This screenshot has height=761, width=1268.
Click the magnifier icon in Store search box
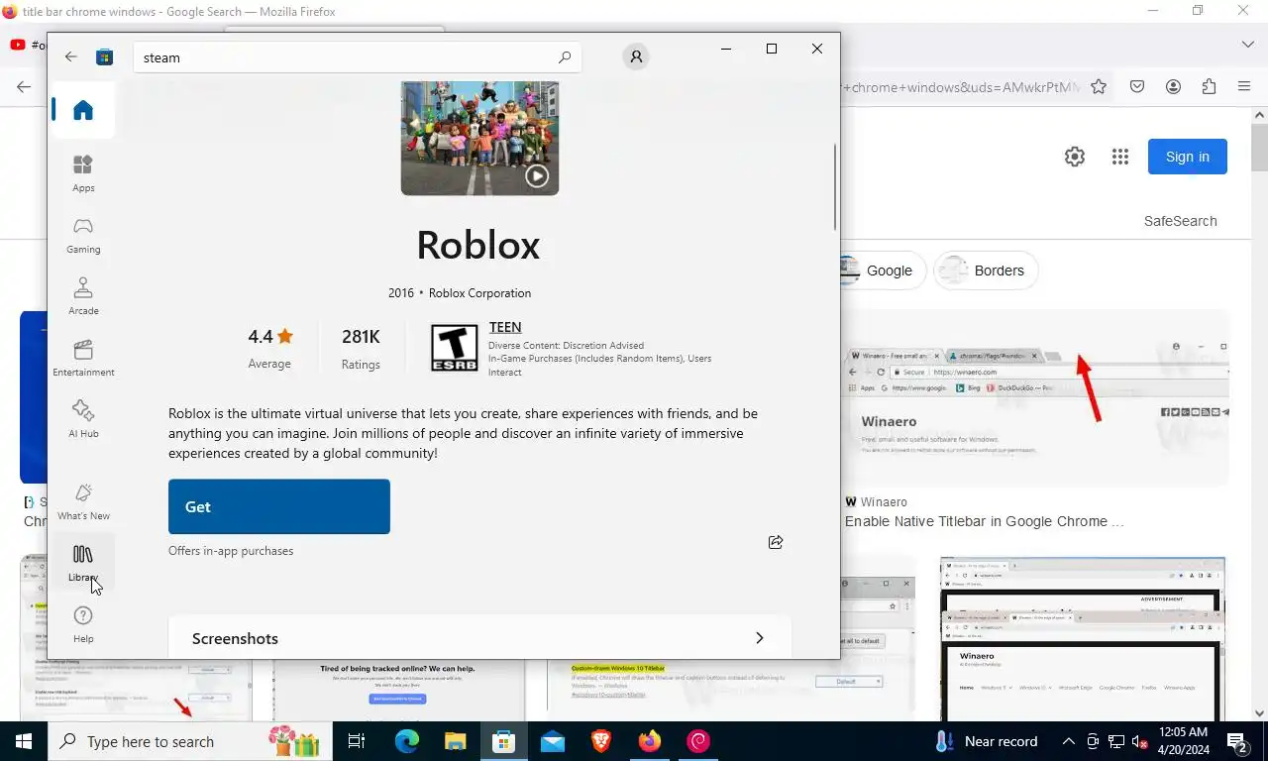565,57
